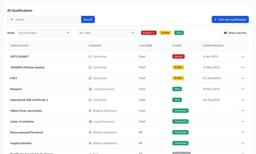Click the 01 June 2023 expiration date
The width and height of the screenshot is (256, 154).
coord(212,78)
